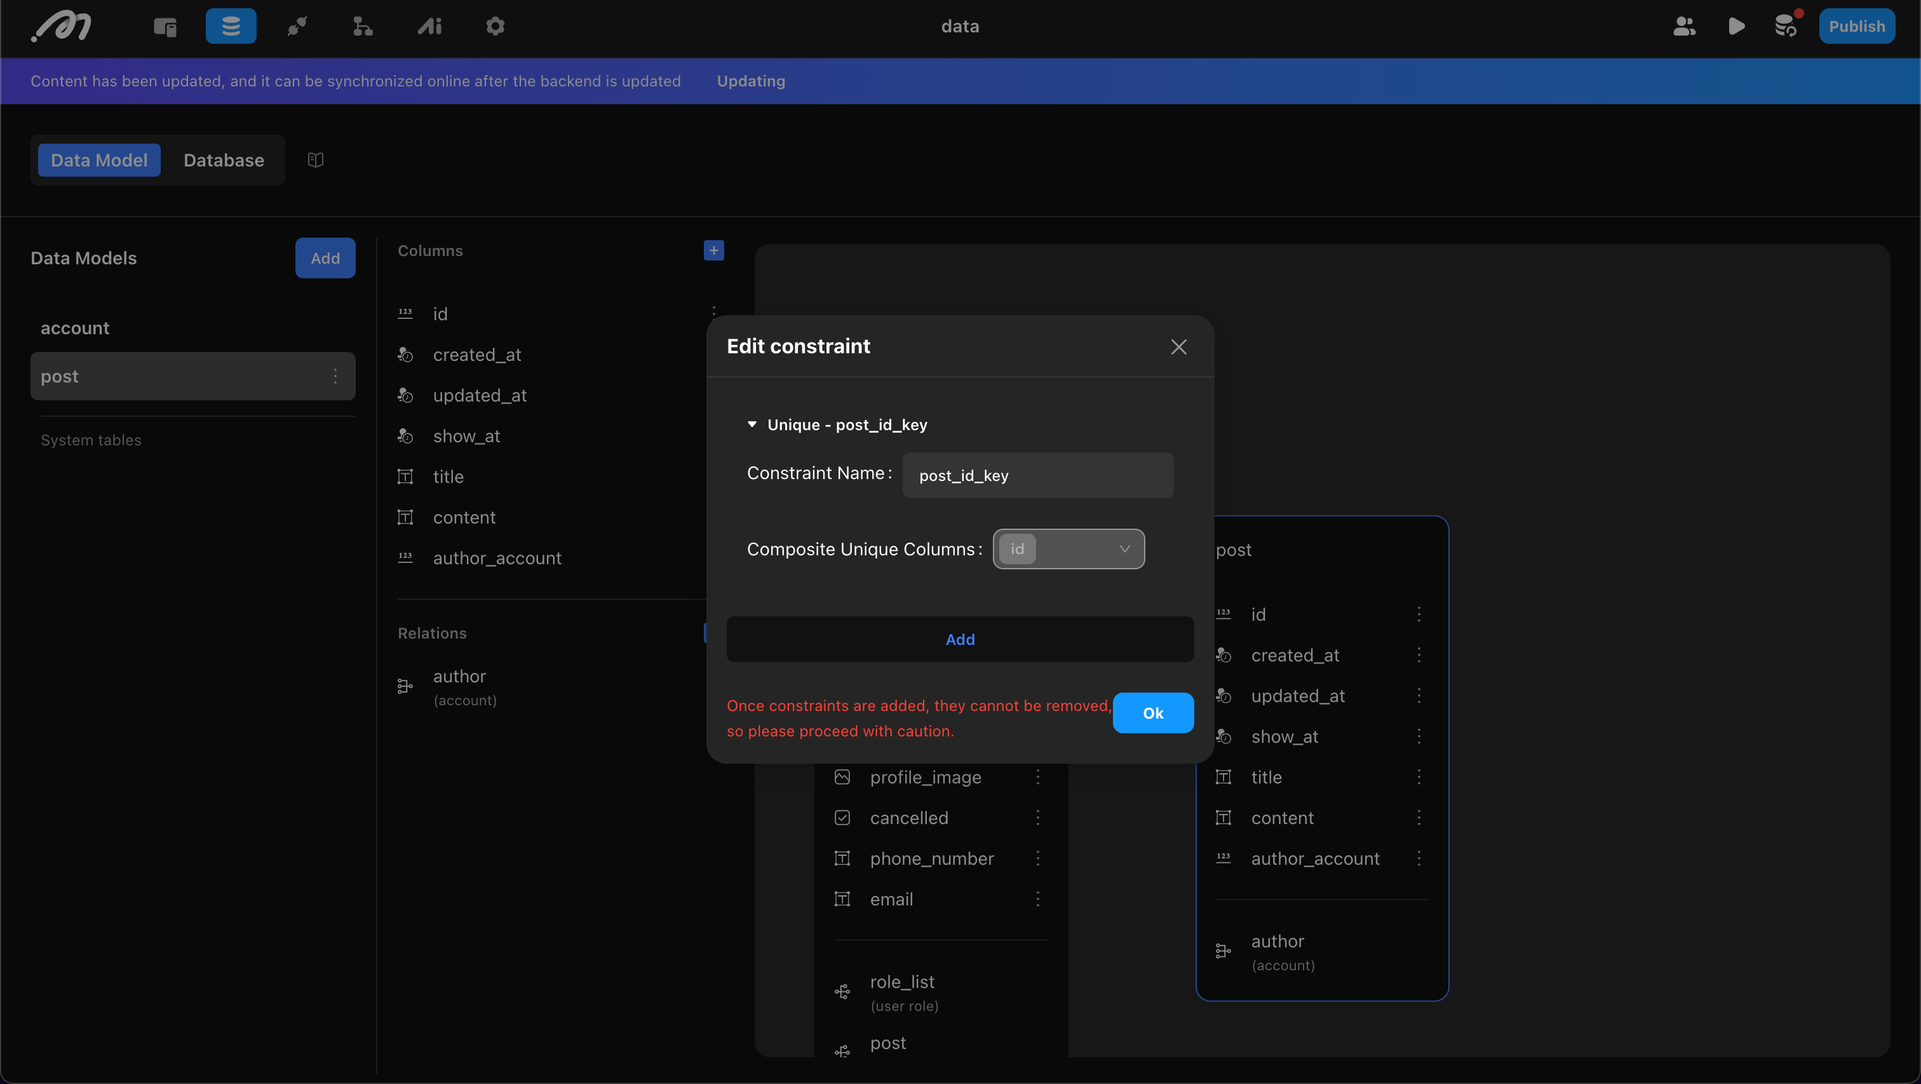Open the documentation book icon
Image resolution: width=1921 pixels, height=1084 pixels.
click(316, 159)
